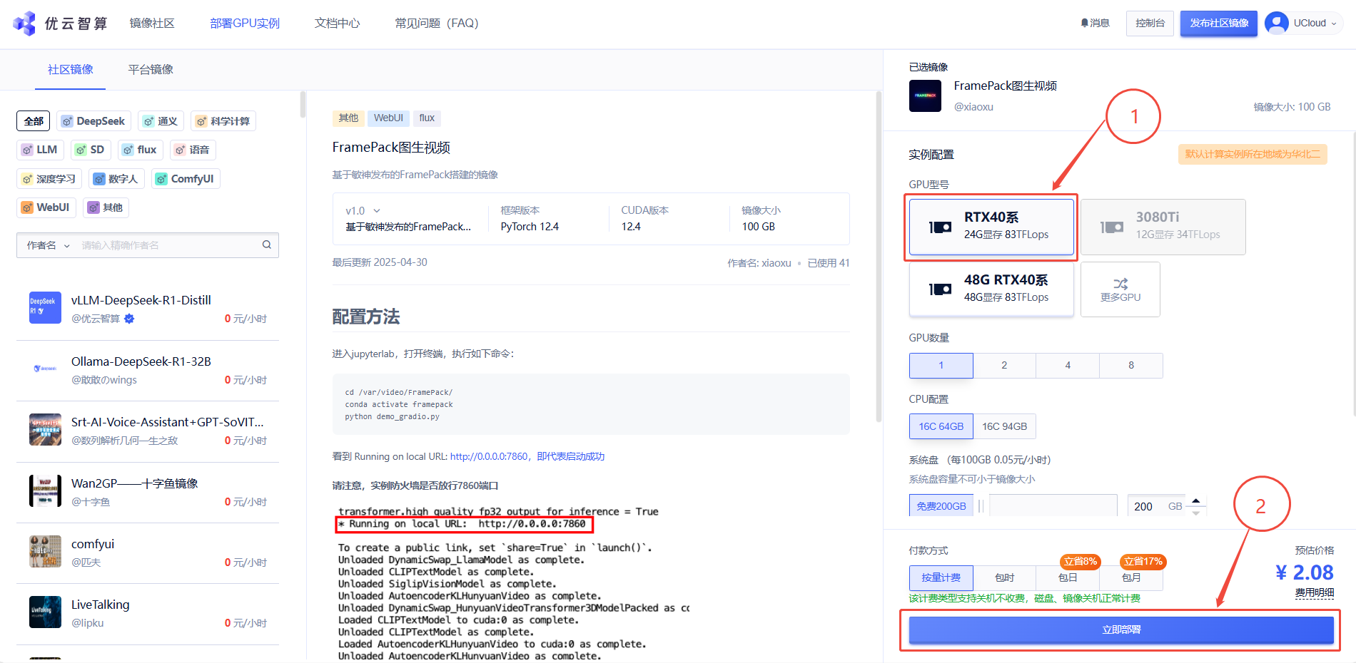This screenshot has width=1356, height=663.
Task: Select the 全部 filter tag
Action: (x=34, y=121)
